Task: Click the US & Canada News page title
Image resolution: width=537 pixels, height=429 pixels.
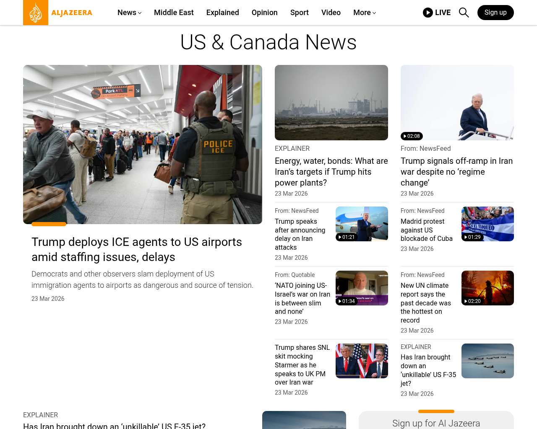Action: pyautogui.click(x=268, y=42)
